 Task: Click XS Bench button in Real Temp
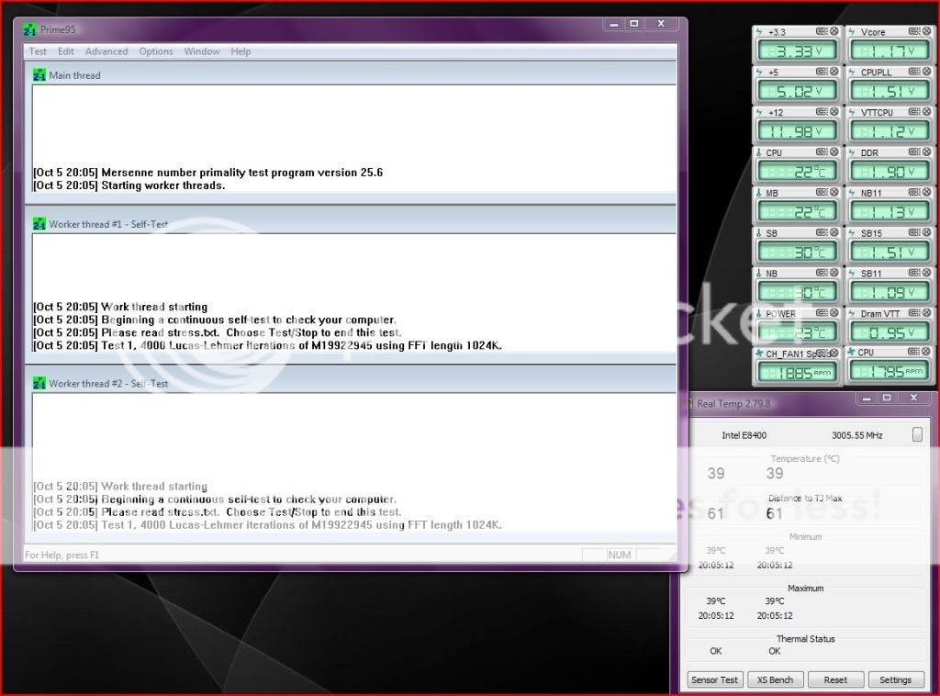pos(775,679)
